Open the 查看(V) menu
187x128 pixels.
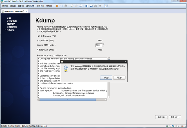(x=21, y=6)
